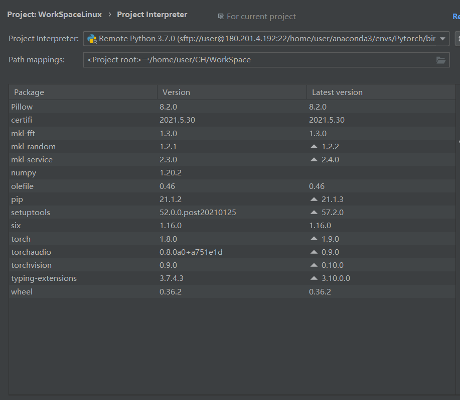Viewport: 460px width, 400px height.
Task: Select the pip package row
Action: click(x=232, y=199)
